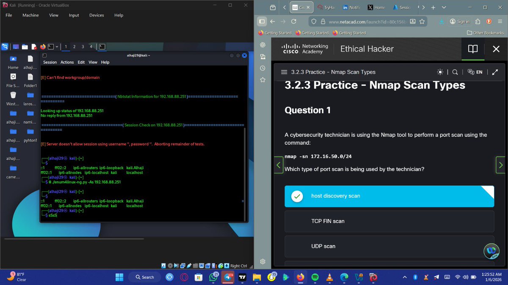Click the optical disc icon in VirtualBox status bar
508x285 pixels.
click(x=170, y=266)
